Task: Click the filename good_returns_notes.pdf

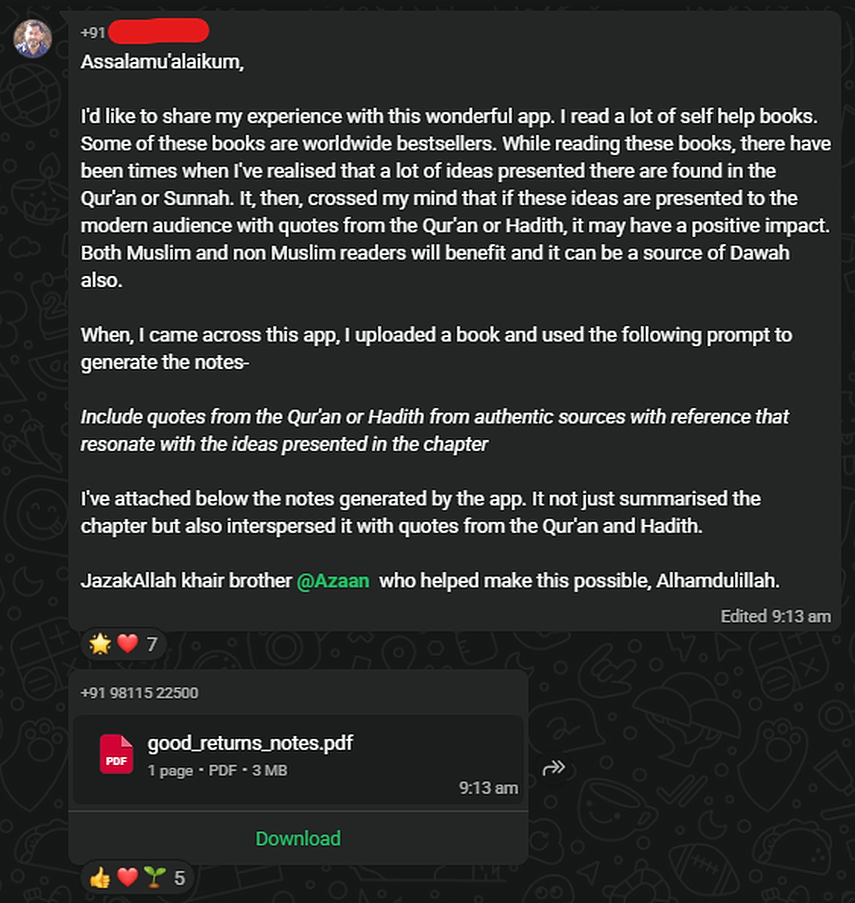Action: click(x=251, y=743)
